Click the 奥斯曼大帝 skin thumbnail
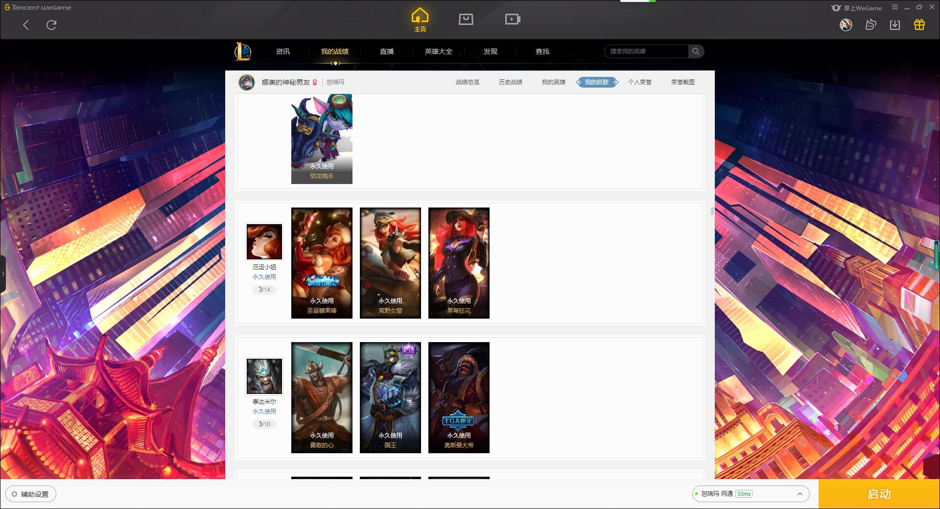This screenshot has height=509, width=940. point(459,397)
